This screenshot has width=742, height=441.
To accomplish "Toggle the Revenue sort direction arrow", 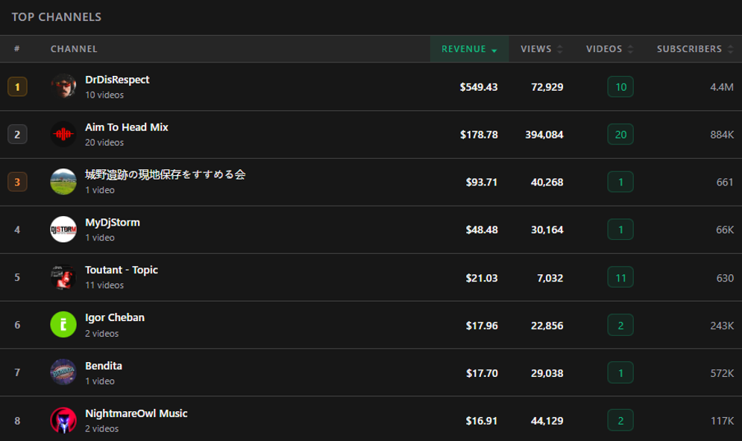I will (494, 49).
